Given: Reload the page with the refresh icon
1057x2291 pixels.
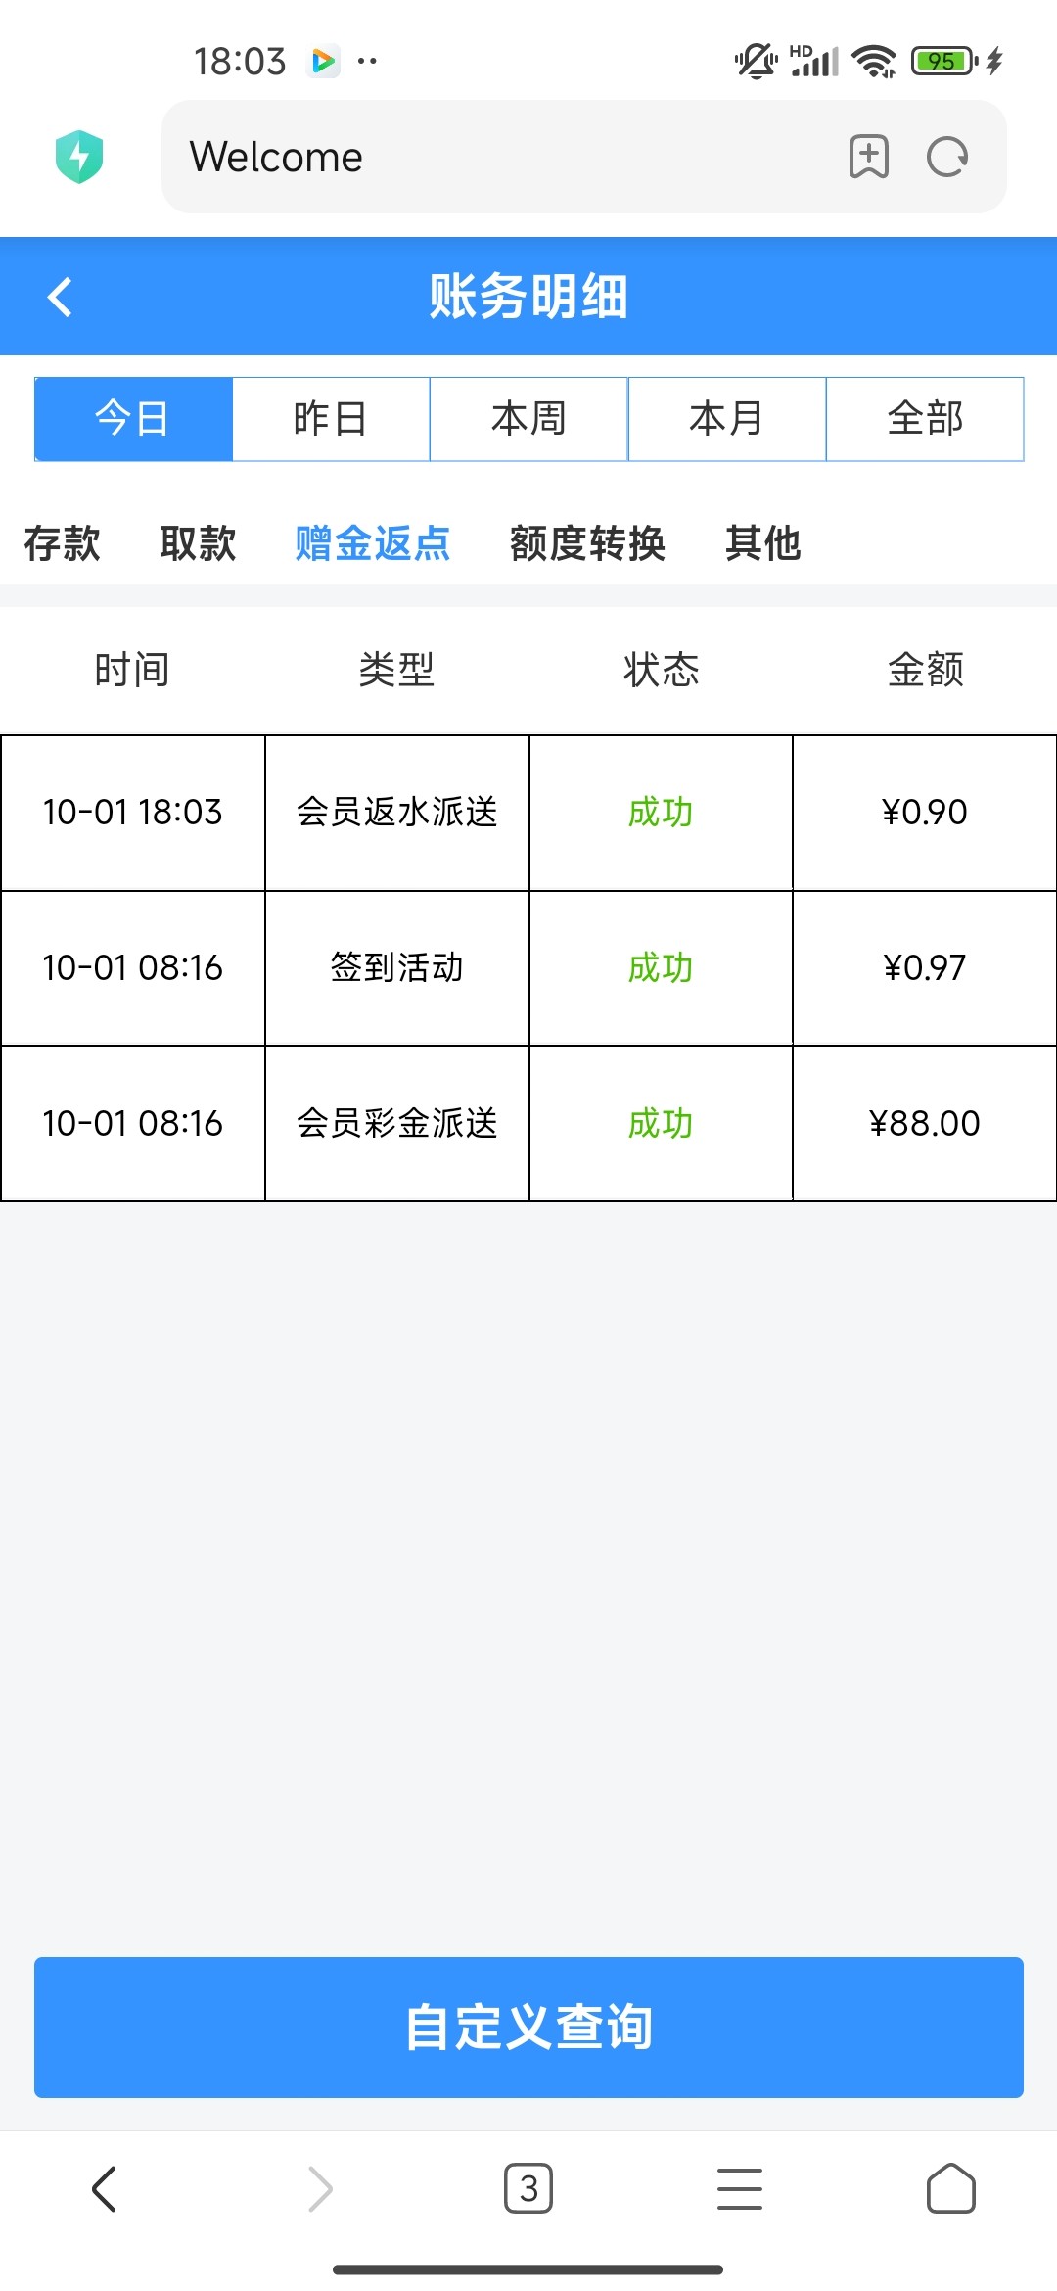Looking at the screenshot, I should pos(946,157).
